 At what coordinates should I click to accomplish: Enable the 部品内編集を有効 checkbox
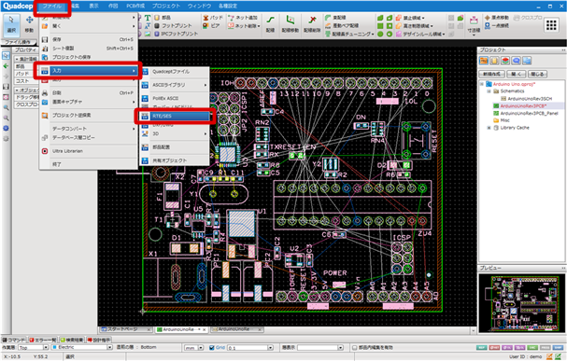[355, 348]
